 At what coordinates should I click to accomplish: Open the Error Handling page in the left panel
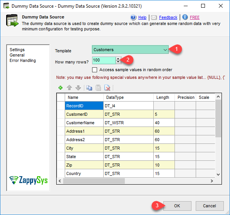click(x=23, y=60)
